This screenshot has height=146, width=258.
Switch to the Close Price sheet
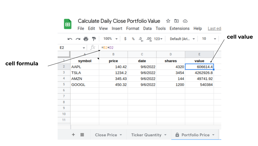[106, 135]
